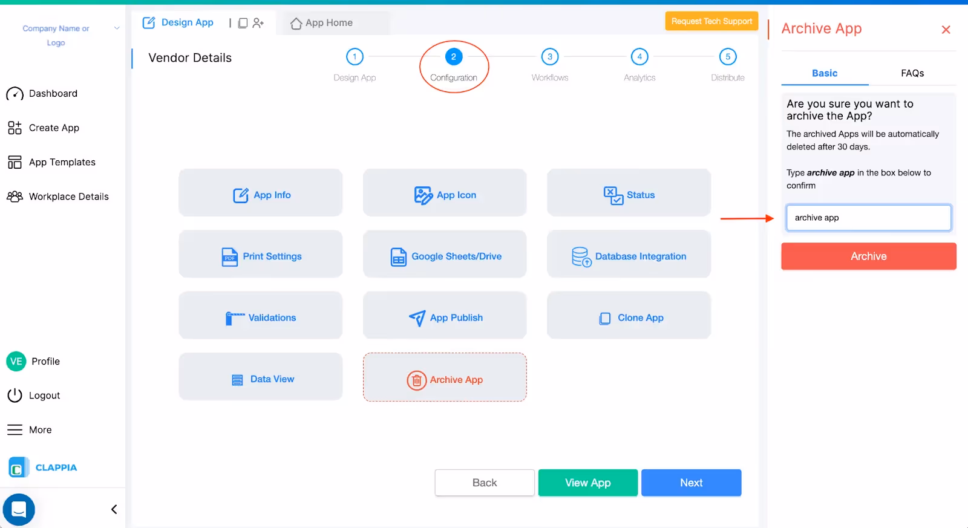Click the Validations icon
The height and width of the screenshot is (528, 968).
(x=235, y=318)
